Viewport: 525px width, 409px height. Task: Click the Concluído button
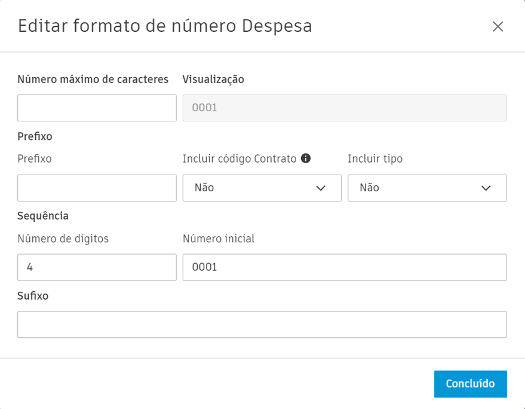470,384
